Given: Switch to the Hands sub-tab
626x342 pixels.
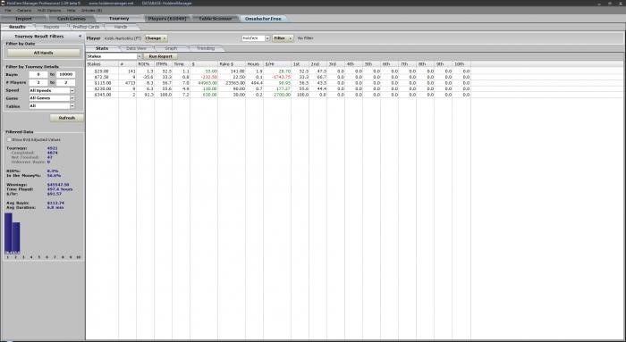Looking at the screenshot, I should coord(121,27).
